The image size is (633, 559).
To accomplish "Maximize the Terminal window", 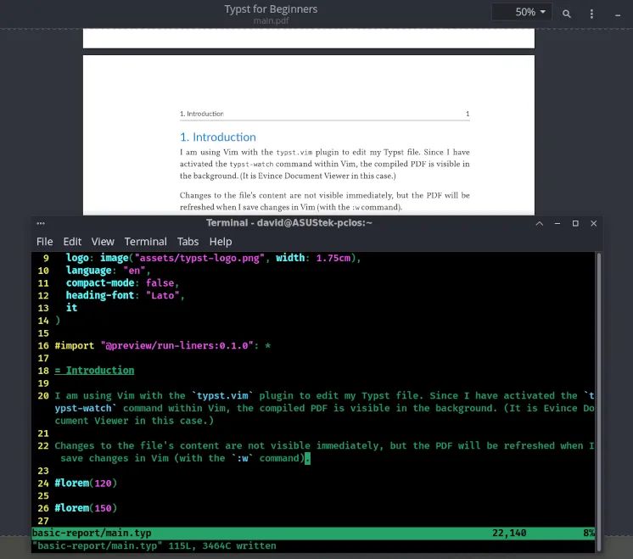I will click(575, 223).
